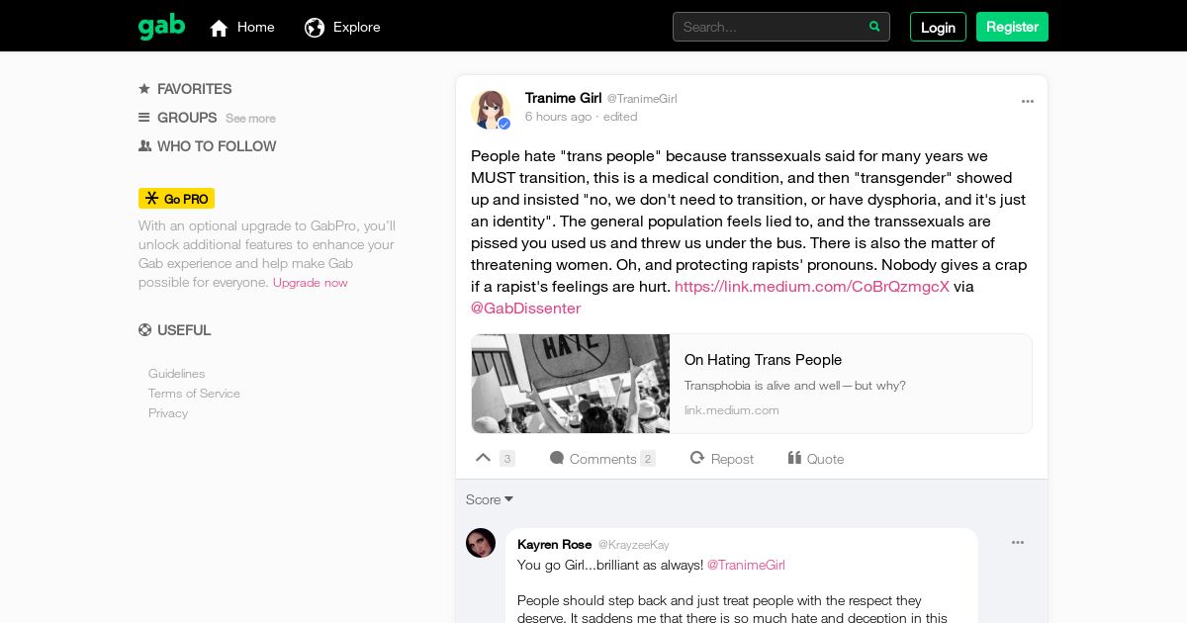The width and height of the screenshot is (1187, 623).
Task: Click the @TranimeGirl handle beside author name
Action: tap(642, 99)
